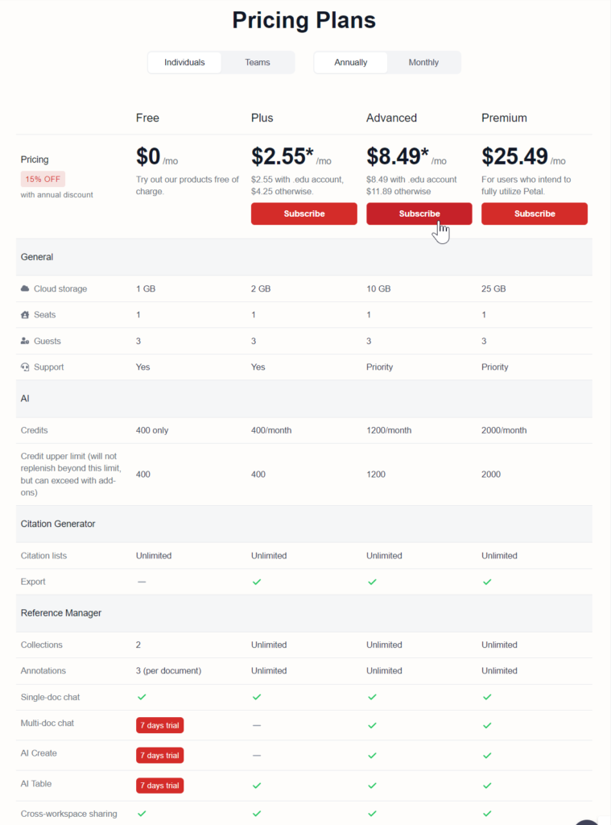Click the $2.55 price
Screen dimensions: 611x825
tap(282, 156)
